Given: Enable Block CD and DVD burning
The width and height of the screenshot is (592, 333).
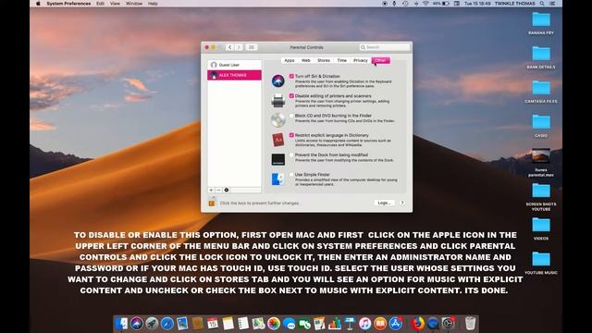Looking at the screenshot, I should tap(291, 116).
